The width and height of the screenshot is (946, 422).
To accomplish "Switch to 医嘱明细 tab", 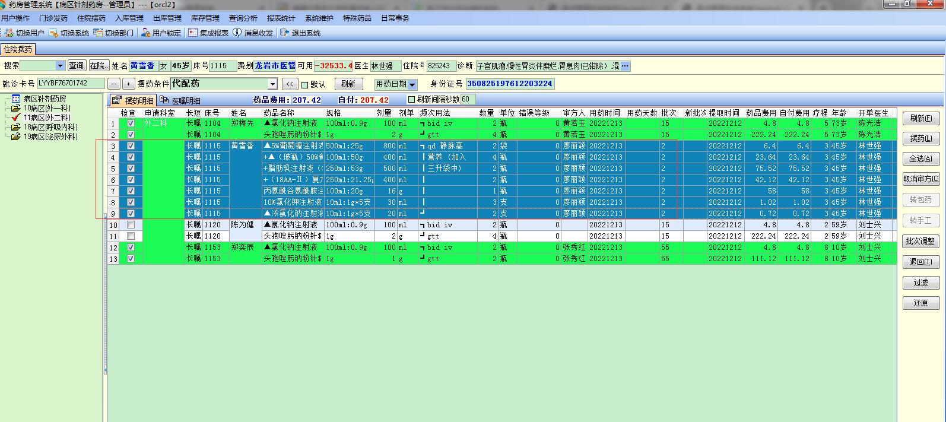I will tap(180, 101).
